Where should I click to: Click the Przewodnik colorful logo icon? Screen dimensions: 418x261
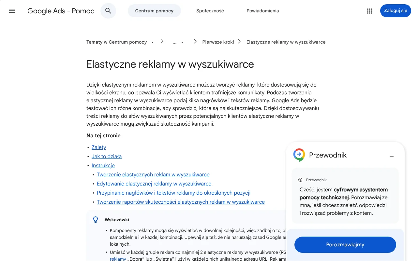click(299, 155)
